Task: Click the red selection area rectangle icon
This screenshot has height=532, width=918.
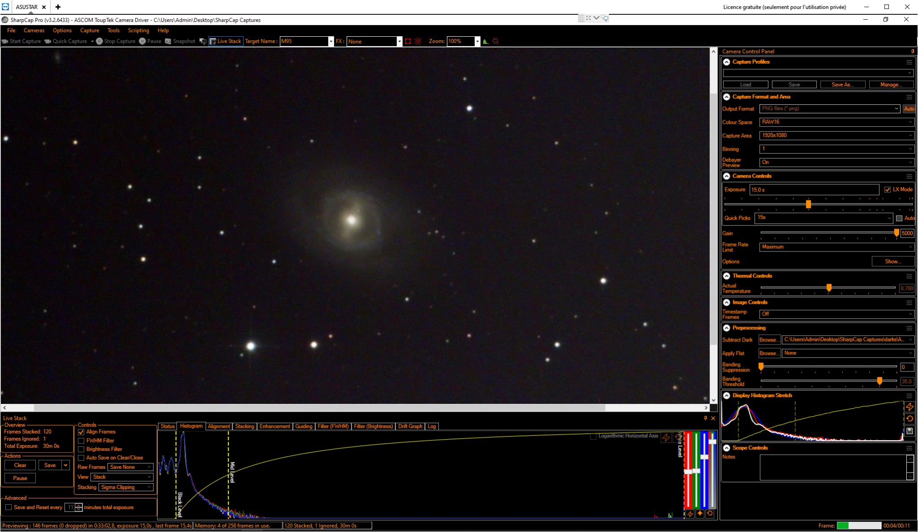Action: pyautogui.click(x=408, y=41)
